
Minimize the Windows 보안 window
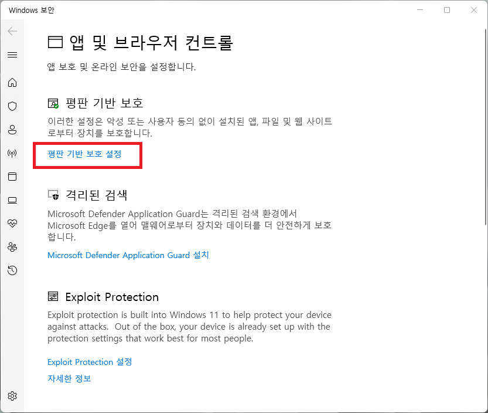[420, 10]
